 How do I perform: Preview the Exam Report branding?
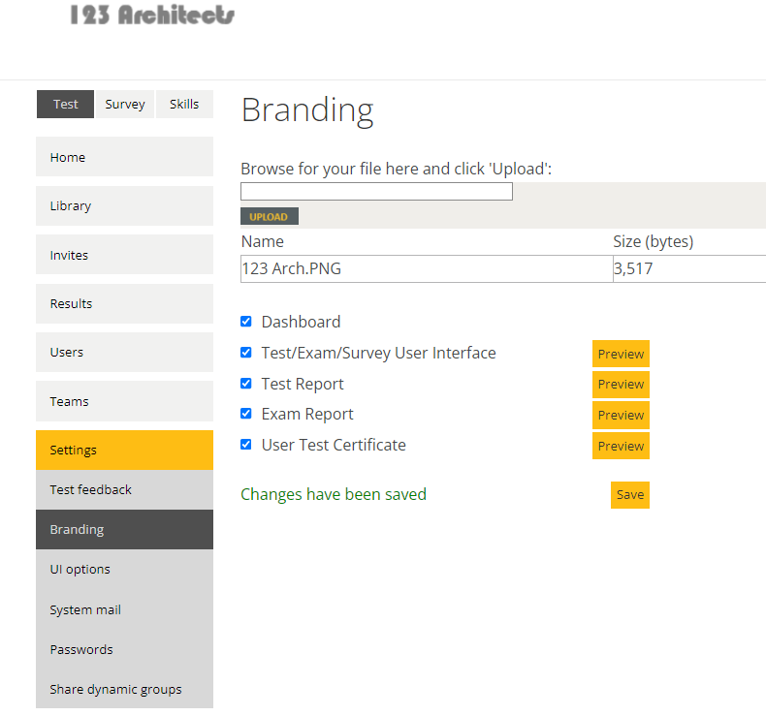point(621,416)
